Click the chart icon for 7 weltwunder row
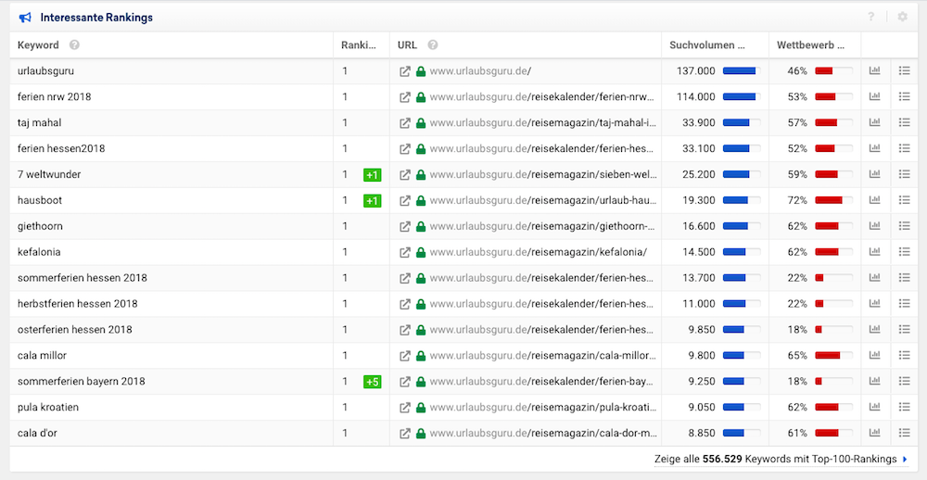927x480 pixels. tap(874, 174)
